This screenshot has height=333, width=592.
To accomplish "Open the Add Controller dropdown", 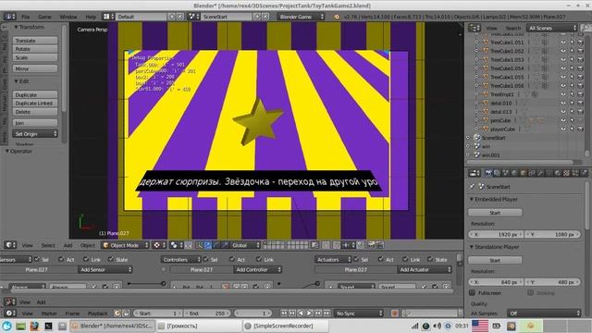I will tap(257, 269).
